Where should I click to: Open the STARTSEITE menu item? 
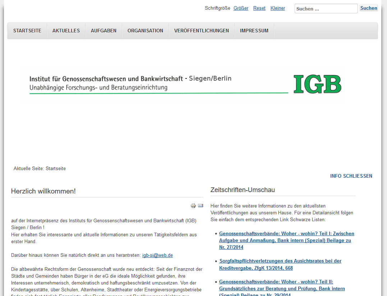coord(27,31)
